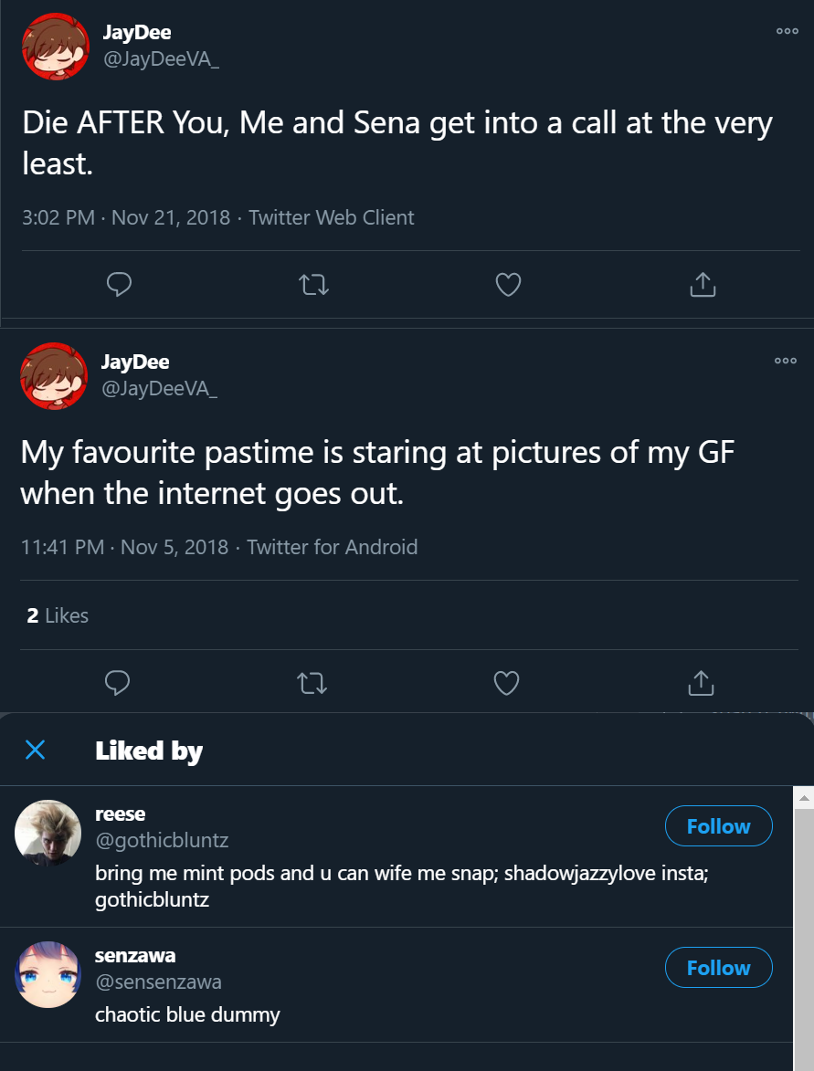
Task: Click JayDee's avatar on first tweet
Action: pyautogui.click(x=55, y=47)
